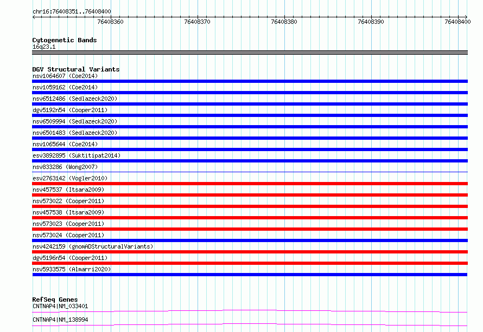Image resolution: width=483 pixels, height=332 pixels.
Task: Open variant nsv1064607 (Coe2014)
Action: coord(65,76)
